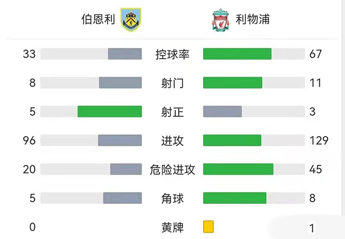Screen dimensions: 345x239
Task: Click the 黄牌 stat label
Action: [172, 227]
